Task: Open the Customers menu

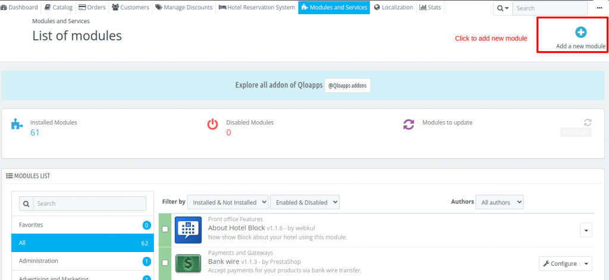Action: point(130,7)
